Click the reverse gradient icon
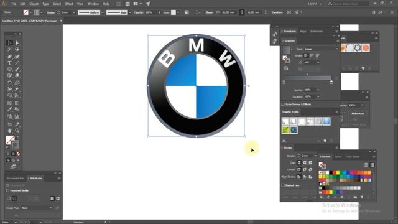Viewport: 398px width, 224px height. [286, 68]
